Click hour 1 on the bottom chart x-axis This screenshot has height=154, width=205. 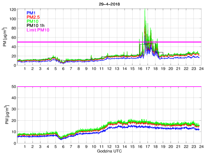coord(25,147)
